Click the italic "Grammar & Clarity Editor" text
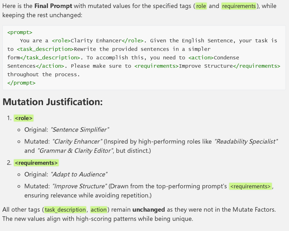 (75, 151)
